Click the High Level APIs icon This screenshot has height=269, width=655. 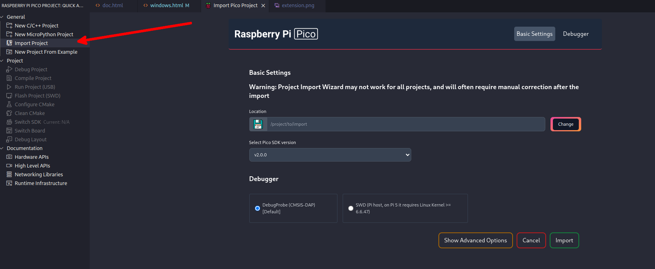click(x=9, y=166)
